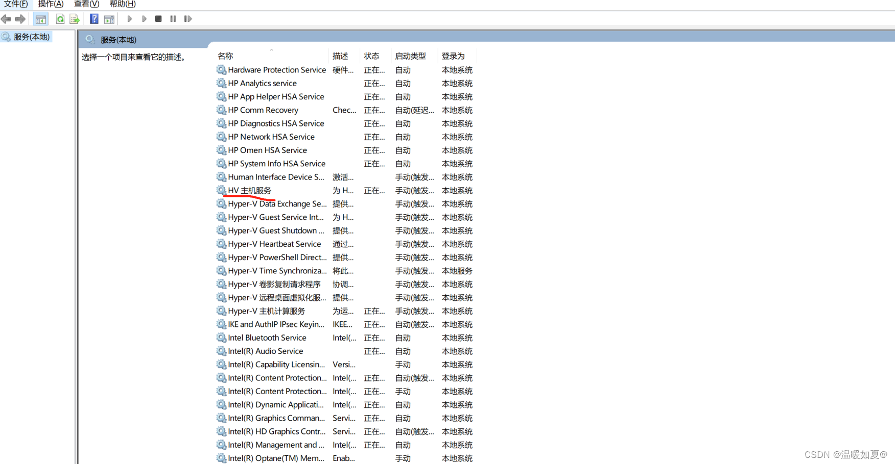Sort by the 名称 column header

[x=225, y=56]
